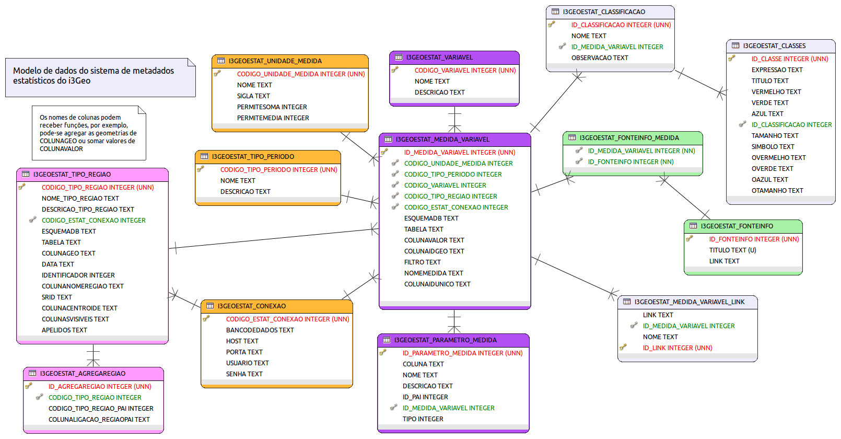Screen dimensions: 841x439
Task: Click the 'Os nomes de colunas podem' note
Action: pos(89,133)
